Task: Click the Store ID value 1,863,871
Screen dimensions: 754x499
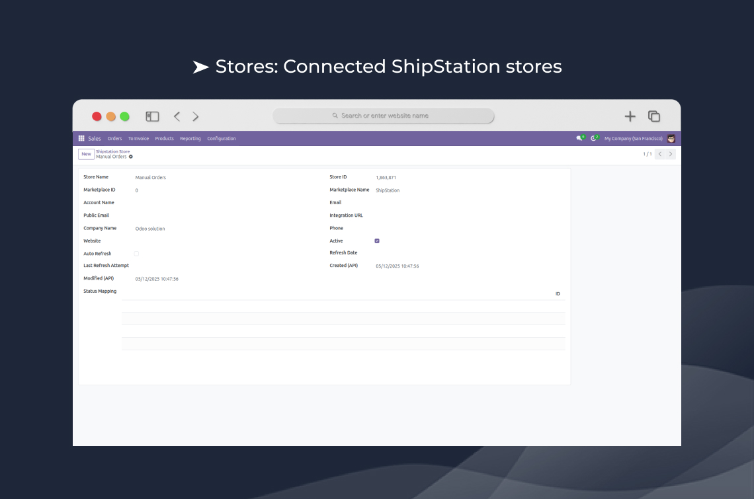Action: (386, 177)
